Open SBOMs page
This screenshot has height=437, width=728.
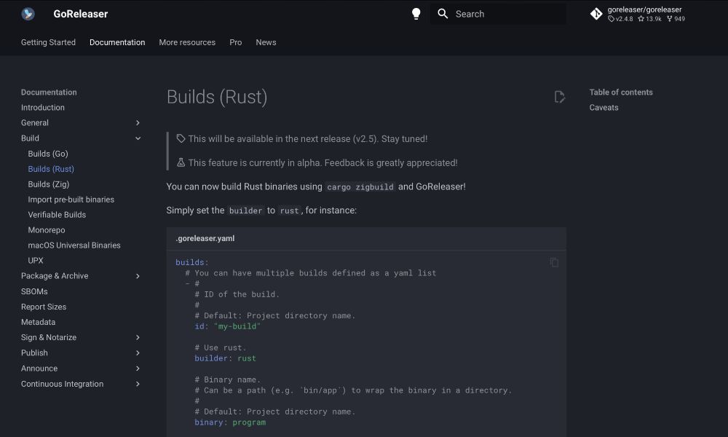point(34,291)
